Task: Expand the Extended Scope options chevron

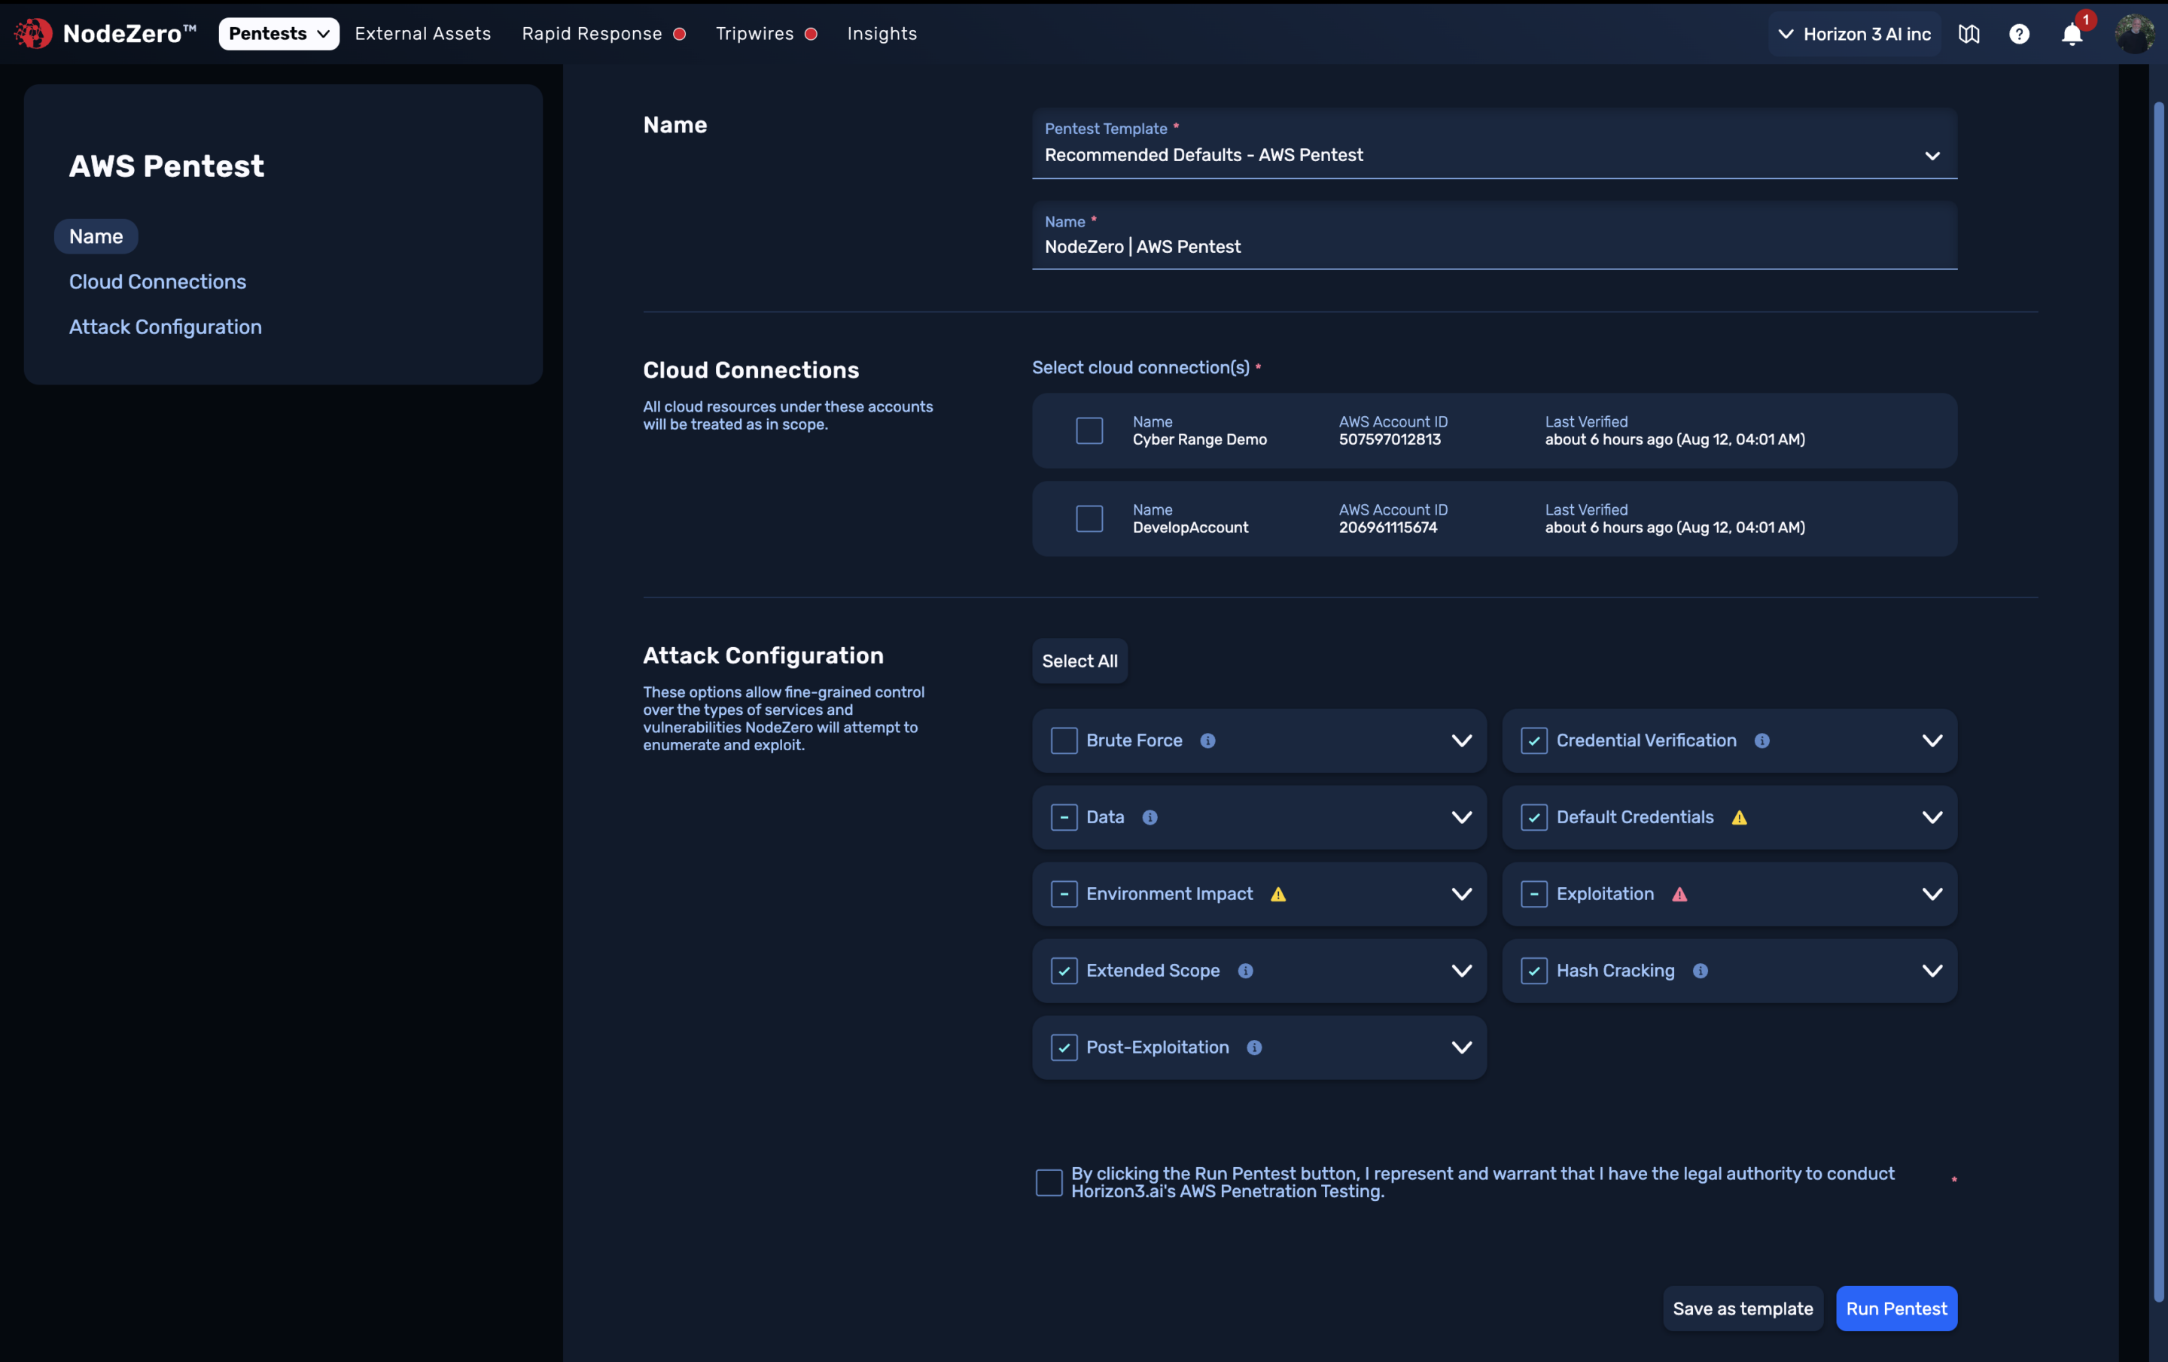Action: click(1462, 971)
